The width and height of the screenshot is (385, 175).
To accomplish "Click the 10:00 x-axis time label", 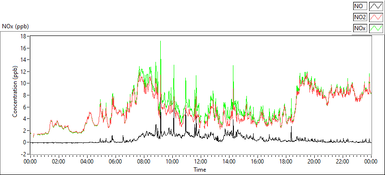I will (x=172, y=162).
